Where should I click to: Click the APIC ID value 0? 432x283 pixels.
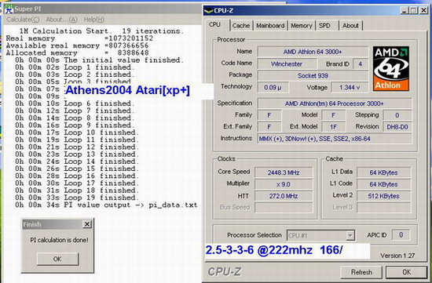pos(401,235)
